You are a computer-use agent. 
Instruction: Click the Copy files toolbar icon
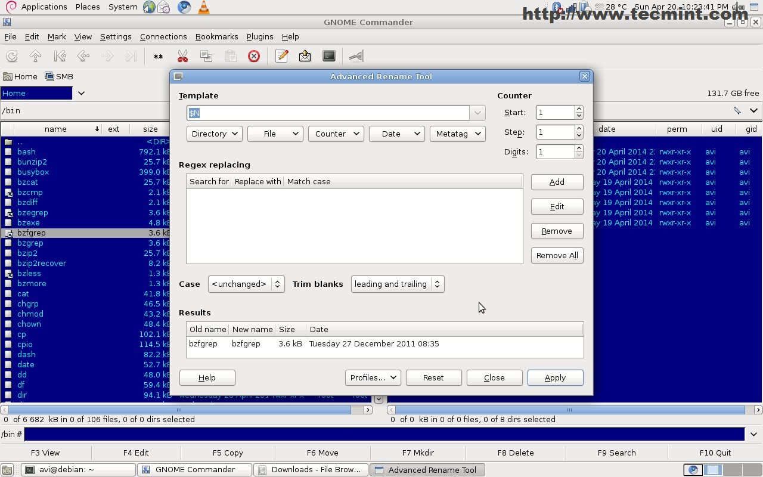tap(206, 56)
